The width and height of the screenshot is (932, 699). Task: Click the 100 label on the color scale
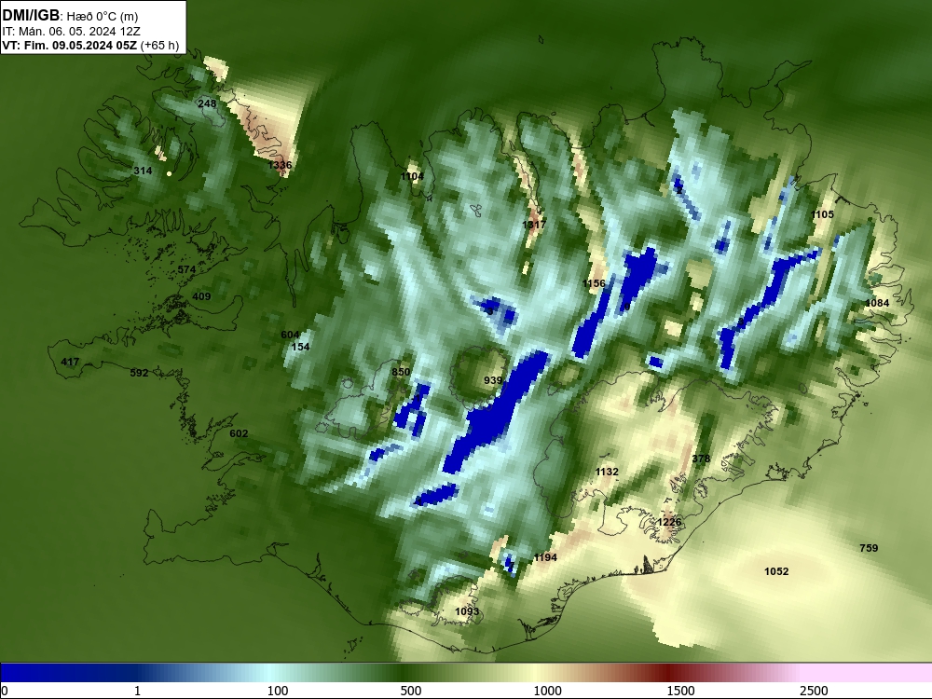click(278, 692)
